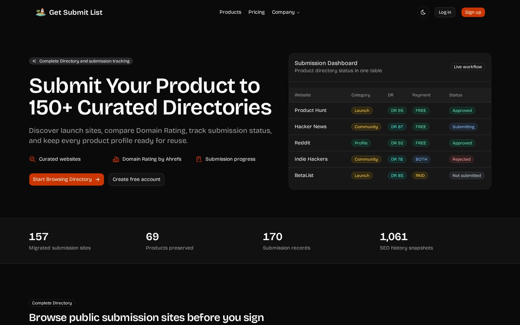Click the Live workflow badge
Image resolution: width=520 pixels, height=325 pixels.
468,67
